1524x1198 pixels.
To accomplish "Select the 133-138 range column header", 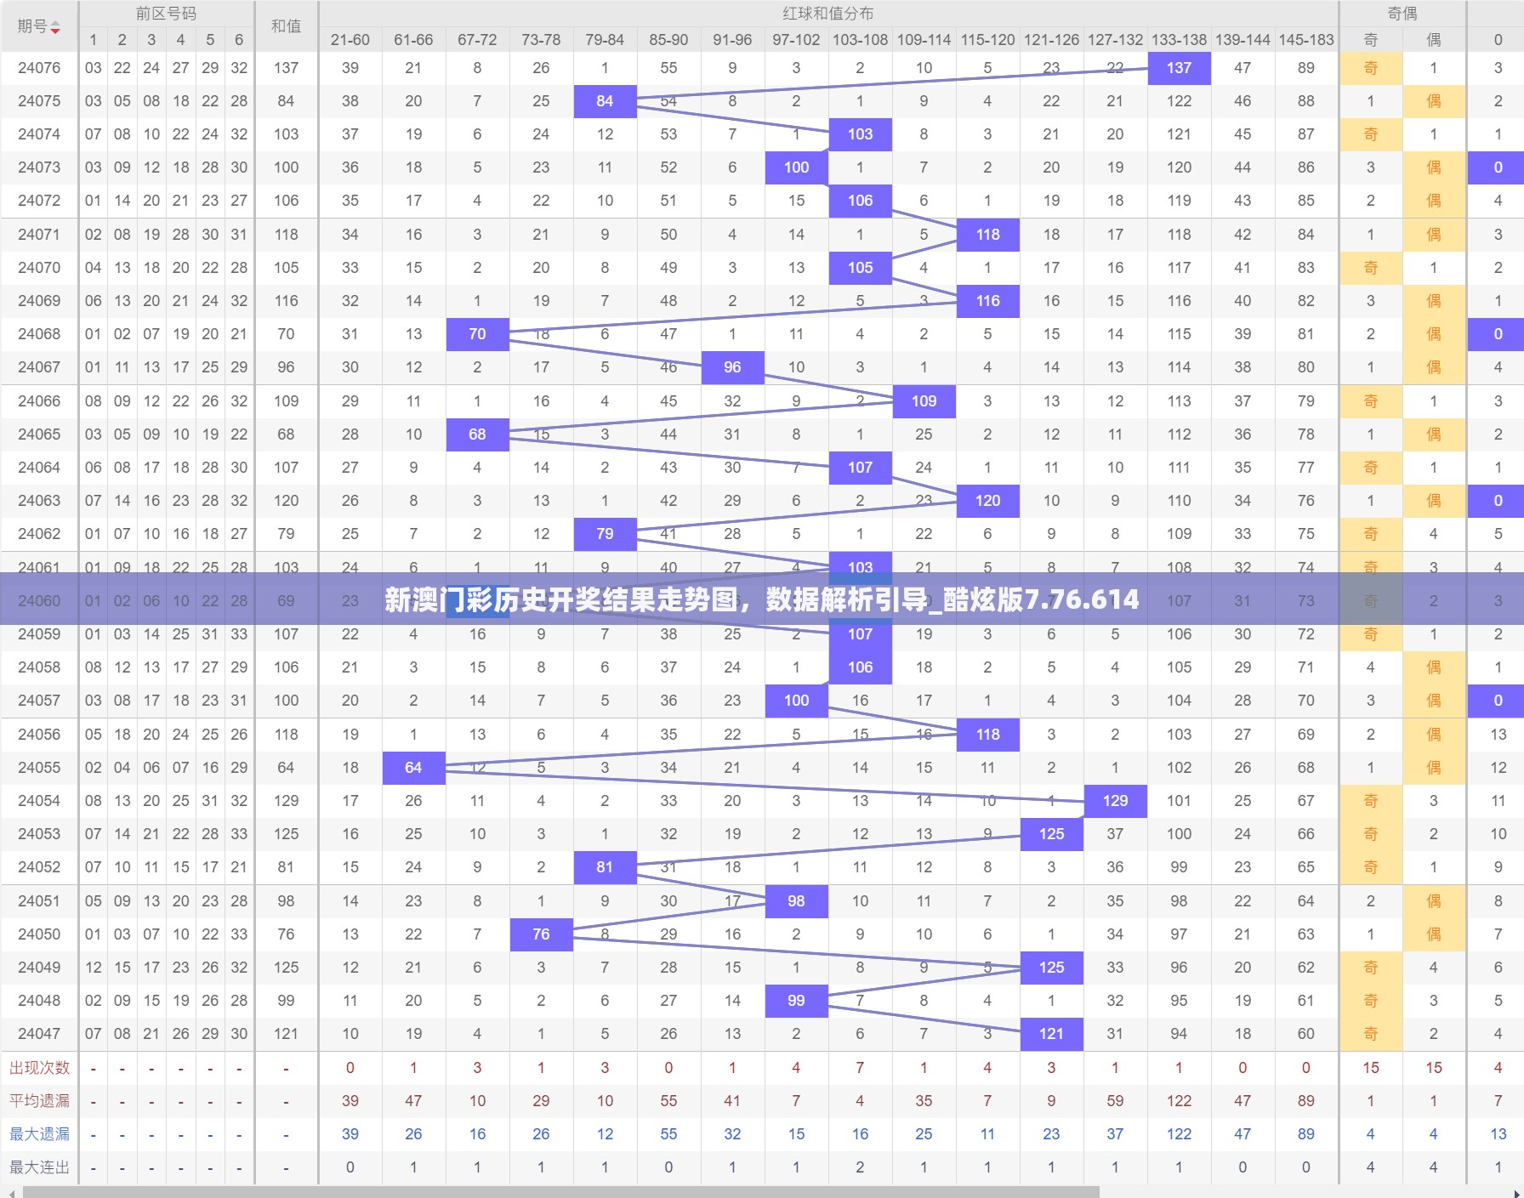I will pos(1179,40).
